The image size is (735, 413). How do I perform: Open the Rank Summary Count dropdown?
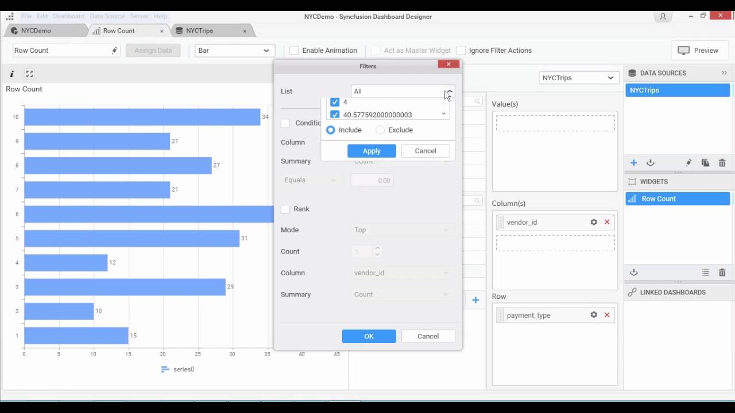coord(402,294)
